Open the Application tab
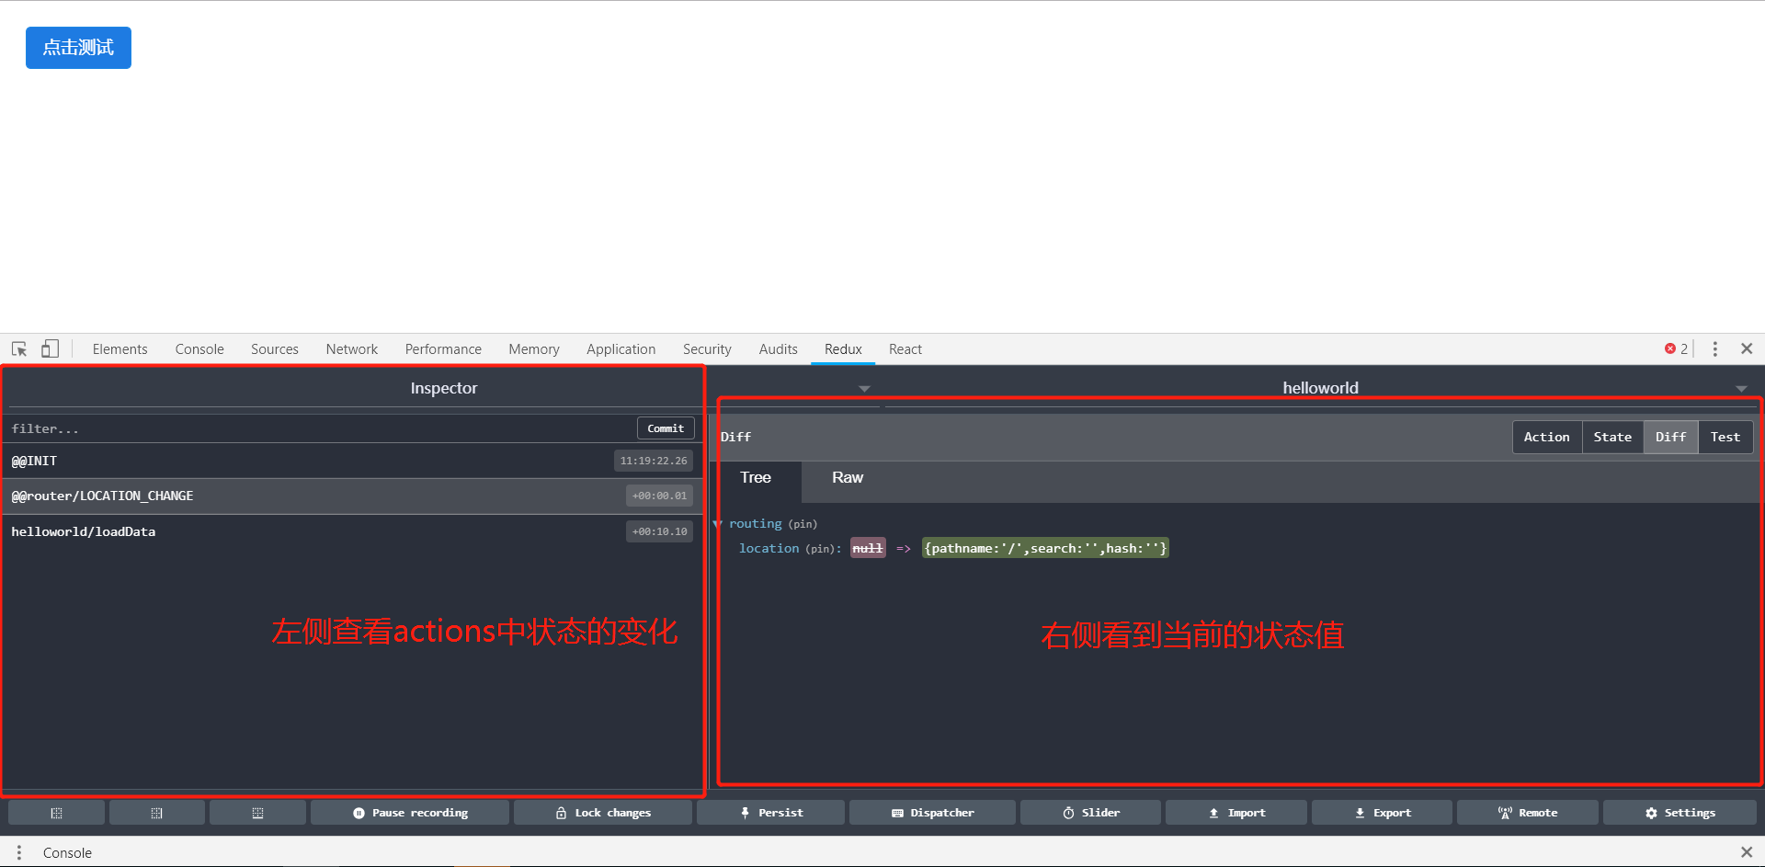The image size is (1765, 867). point(621,349)
